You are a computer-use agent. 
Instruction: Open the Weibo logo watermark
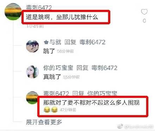(x=120, y=126)
